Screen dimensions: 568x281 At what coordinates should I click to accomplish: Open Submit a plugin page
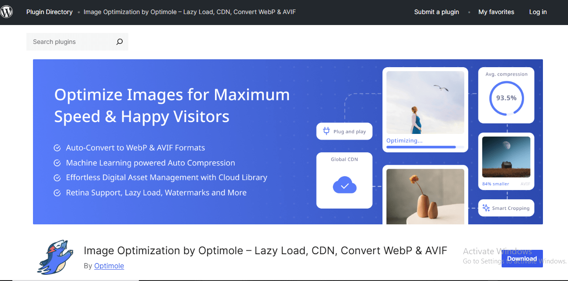pos(436,12)
